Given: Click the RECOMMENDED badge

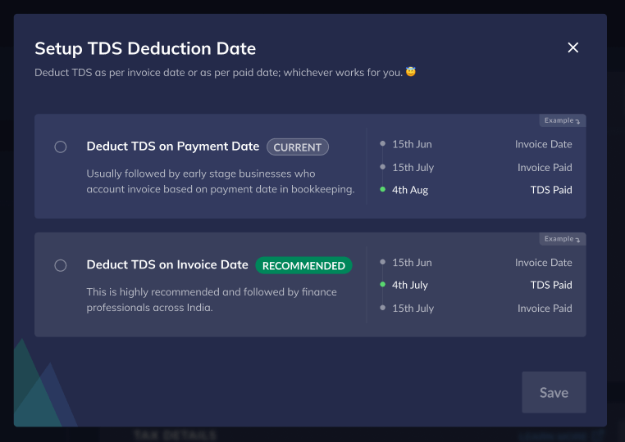Looking at the screenshot, I should pyautogui.click(x=303, y=265).
